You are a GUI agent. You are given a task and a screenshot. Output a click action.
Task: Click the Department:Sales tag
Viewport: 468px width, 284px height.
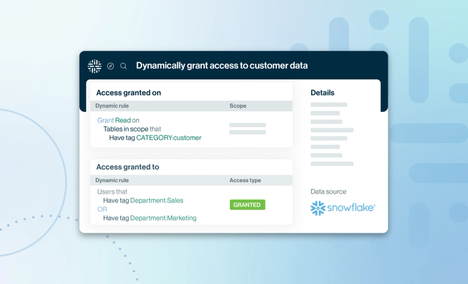coord(157,200)
